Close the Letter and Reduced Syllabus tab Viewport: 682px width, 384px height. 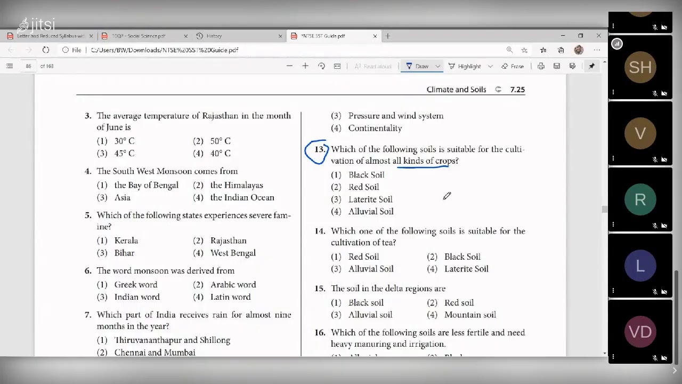pos(91,36)
